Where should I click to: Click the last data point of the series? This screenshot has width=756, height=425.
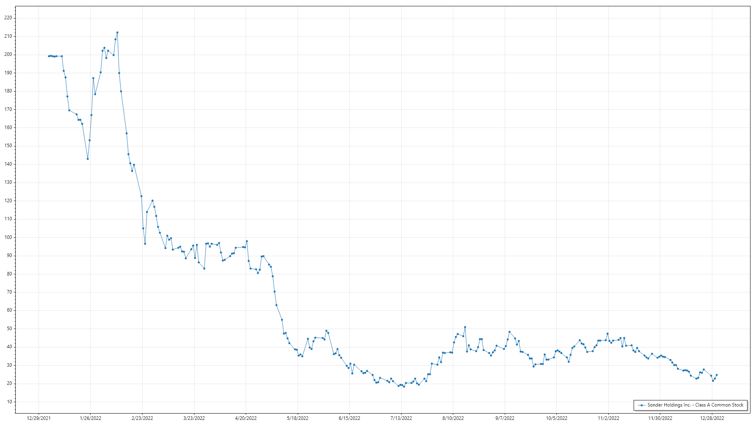pyautogui.click(x=717, y=375)
